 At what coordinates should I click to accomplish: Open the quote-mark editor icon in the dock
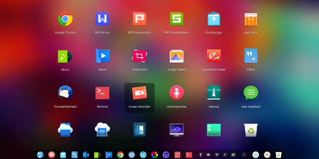75,155
